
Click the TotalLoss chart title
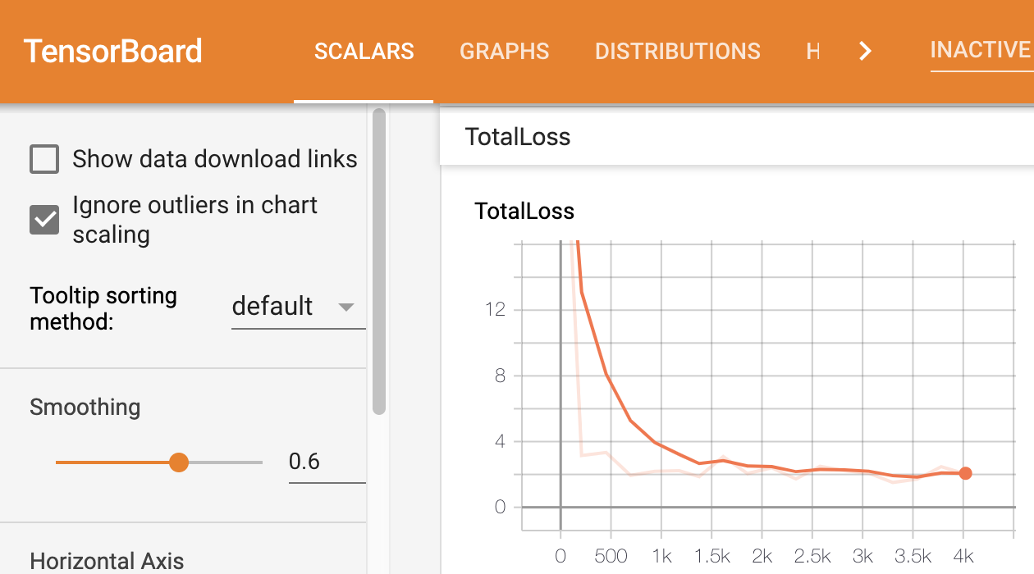524,212
